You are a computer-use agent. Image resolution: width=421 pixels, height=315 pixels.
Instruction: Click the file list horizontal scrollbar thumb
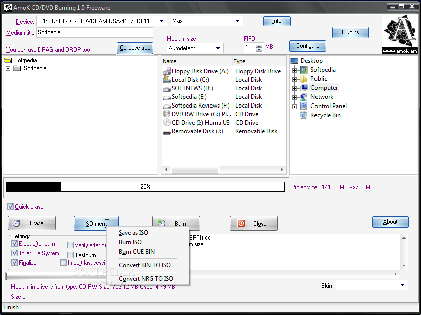[195, 170]
